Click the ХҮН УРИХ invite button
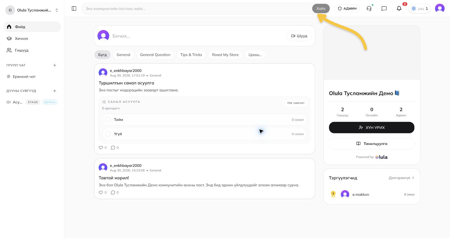The width and height of the screenshot is (450, 238). pos(372,128)
